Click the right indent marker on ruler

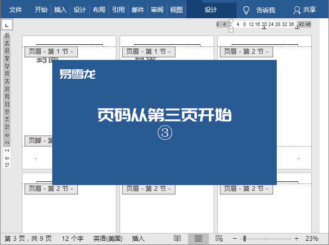(298, 27)
